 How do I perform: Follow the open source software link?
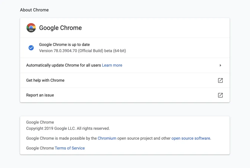pyautogui.click(x=191, y=138)
